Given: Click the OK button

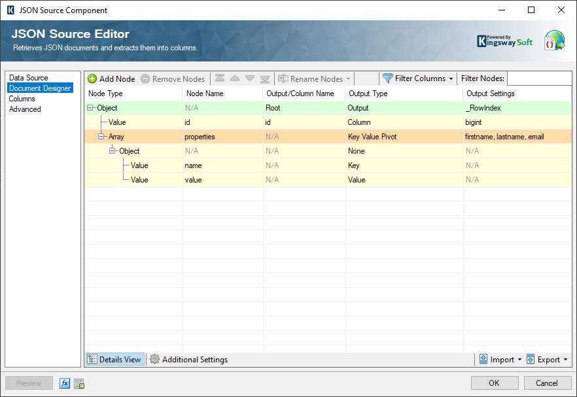Looking at the screenshot, I should 495,383.
